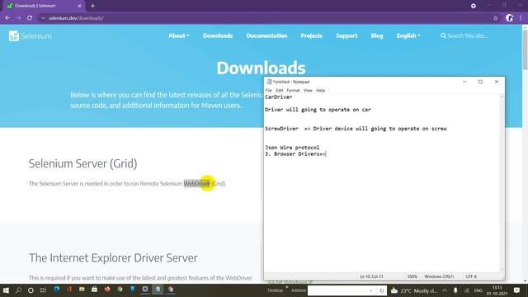Screen dimensions: 528x297
Task: Open the browser profile avatar
Action: coord(509,18)
